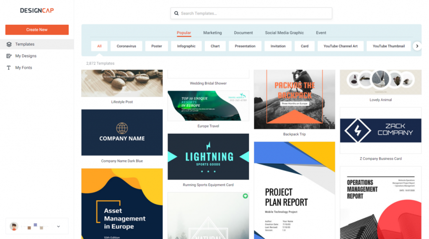Viewport: 429px width, 239px height.
Task: Click the green favorite badge on Natural template
Action: pos(245,196)
